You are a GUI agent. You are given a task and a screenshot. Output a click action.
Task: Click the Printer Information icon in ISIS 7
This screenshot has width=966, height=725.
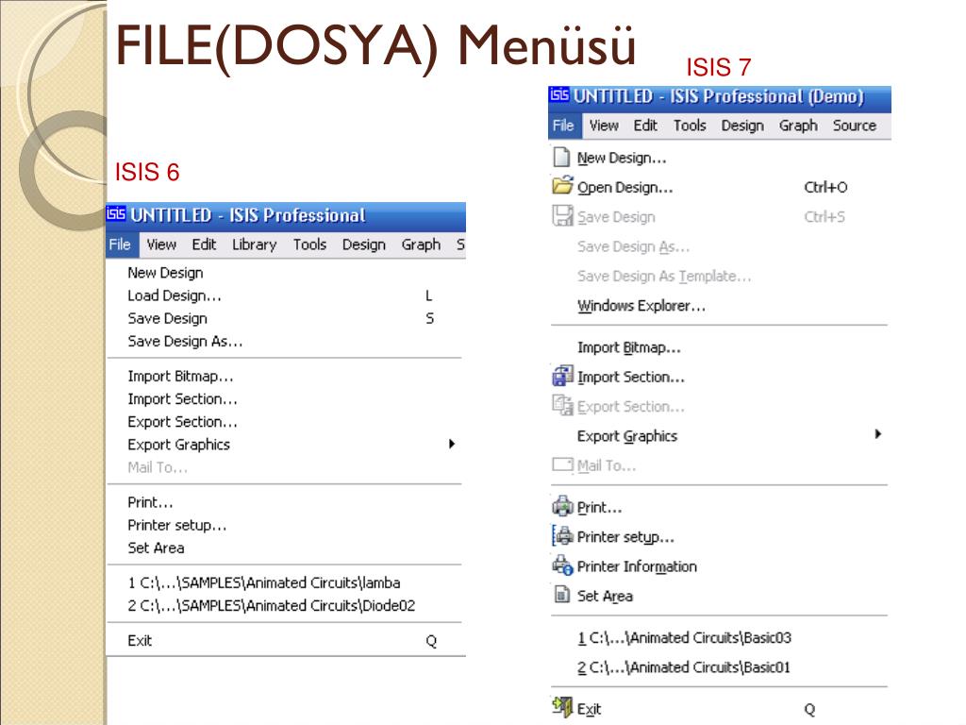coord(562,565)
